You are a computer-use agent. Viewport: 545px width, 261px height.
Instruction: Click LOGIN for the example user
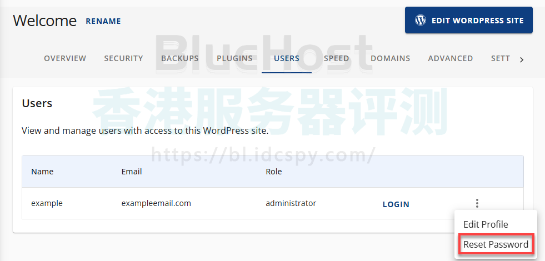click(396, 204)
